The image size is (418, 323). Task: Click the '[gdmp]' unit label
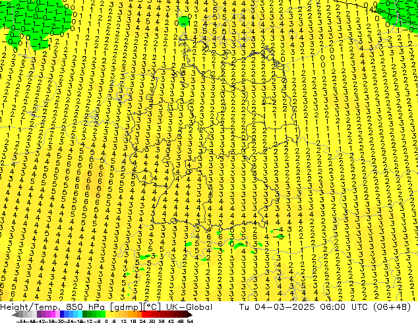127,307
